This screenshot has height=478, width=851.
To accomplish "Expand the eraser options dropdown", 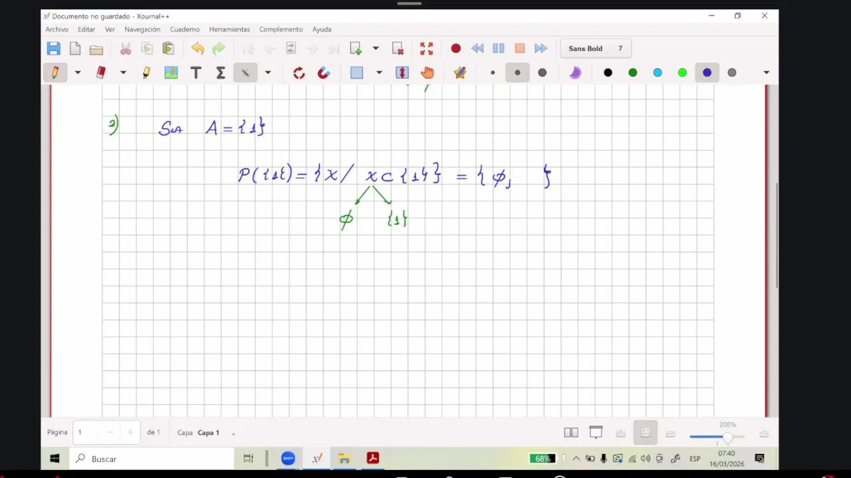I will pyautogui.click(x=123, y=72).
